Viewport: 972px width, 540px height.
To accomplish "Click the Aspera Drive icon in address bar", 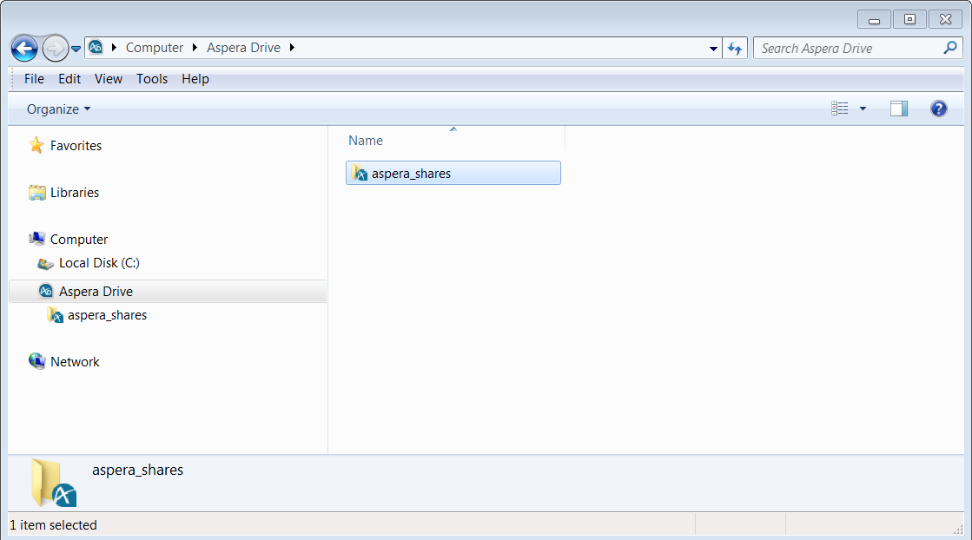I will [96, 48].
